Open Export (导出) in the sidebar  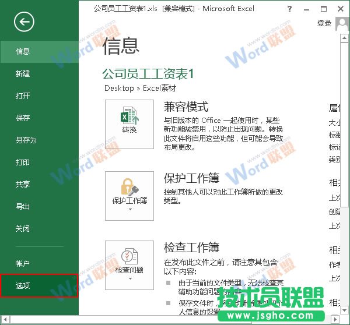(x=23, y=207)
